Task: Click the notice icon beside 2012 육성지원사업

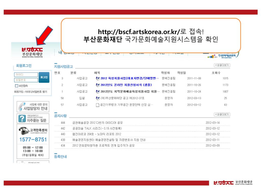Action: 98,78
